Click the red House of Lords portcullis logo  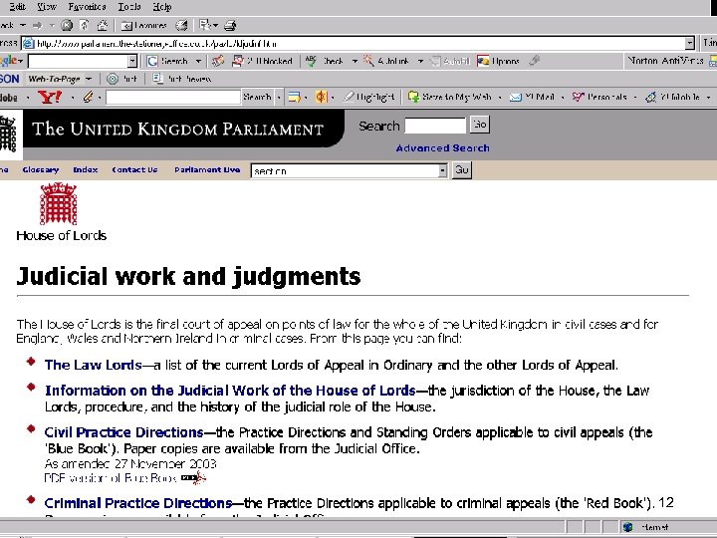point(59,204)
